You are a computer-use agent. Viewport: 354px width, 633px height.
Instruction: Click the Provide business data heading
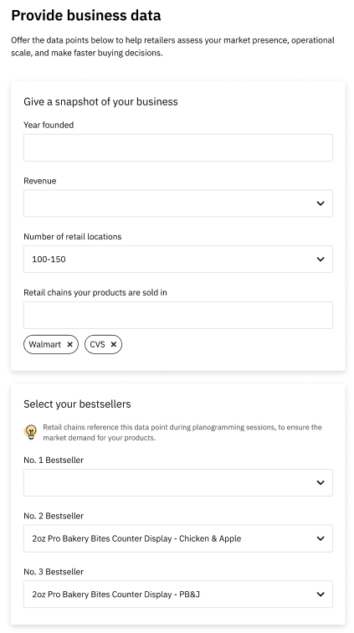pos(86,15)
